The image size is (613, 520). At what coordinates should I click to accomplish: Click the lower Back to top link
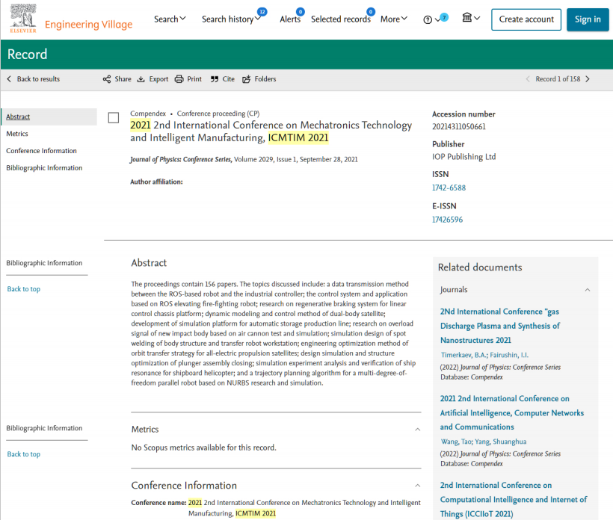24,454
